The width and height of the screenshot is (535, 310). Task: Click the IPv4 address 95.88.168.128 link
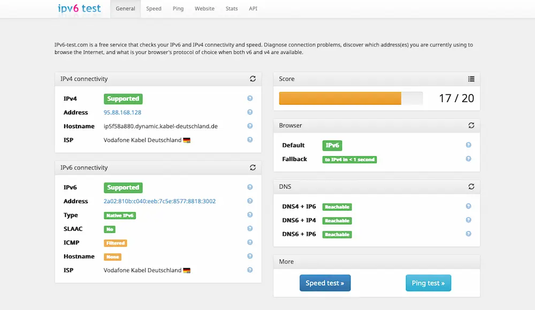tap(123, 113)
